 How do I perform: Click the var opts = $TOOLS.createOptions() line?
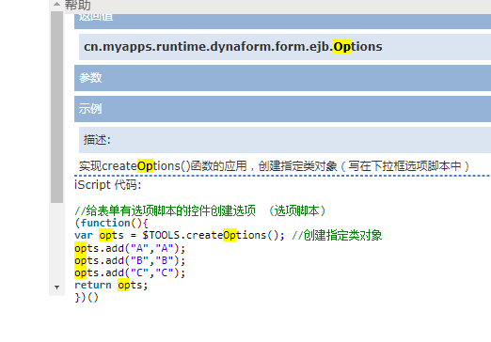(180, 235)
